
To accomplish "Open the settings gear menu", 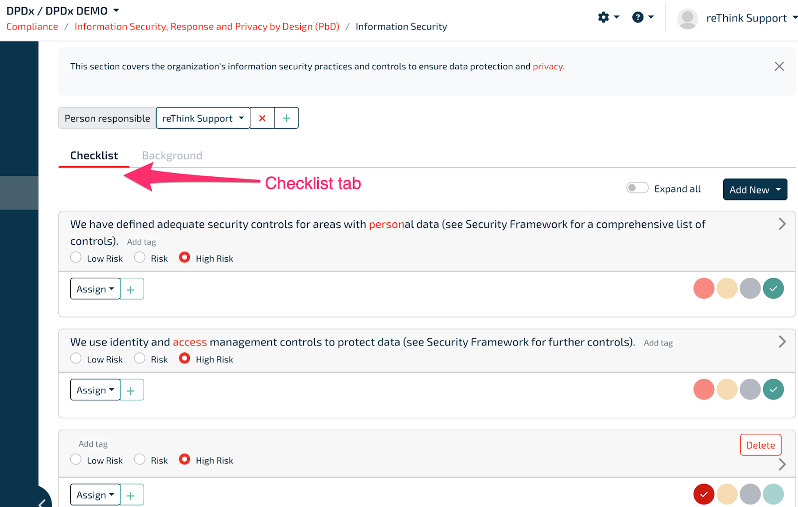I will click(604, 16).
